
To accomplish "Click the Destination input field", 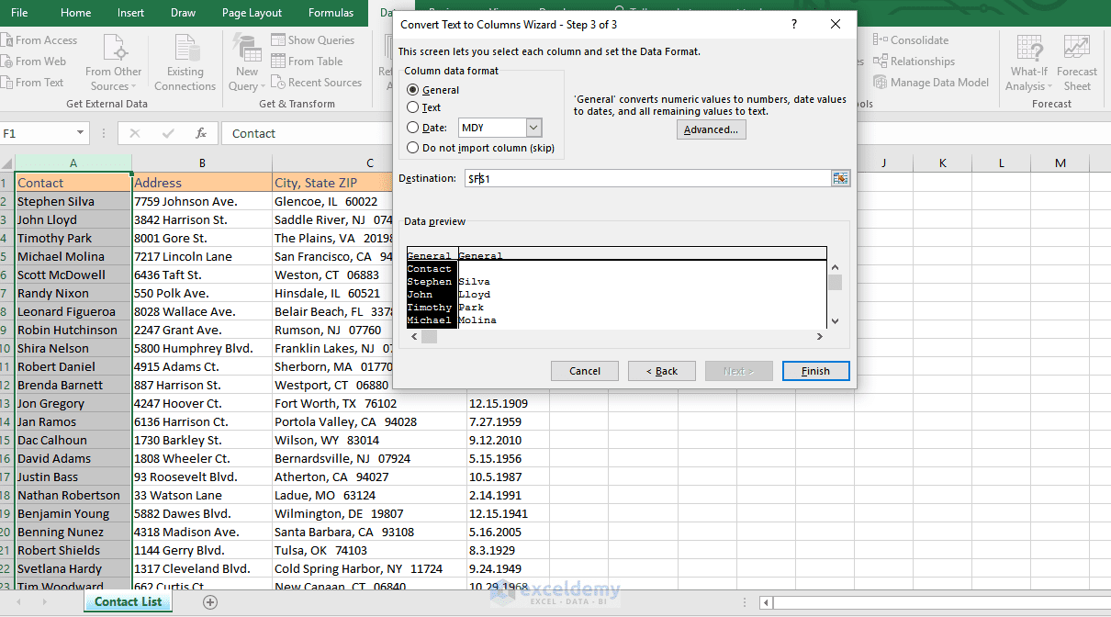I will pyautogui.click(x=647, y=178).
